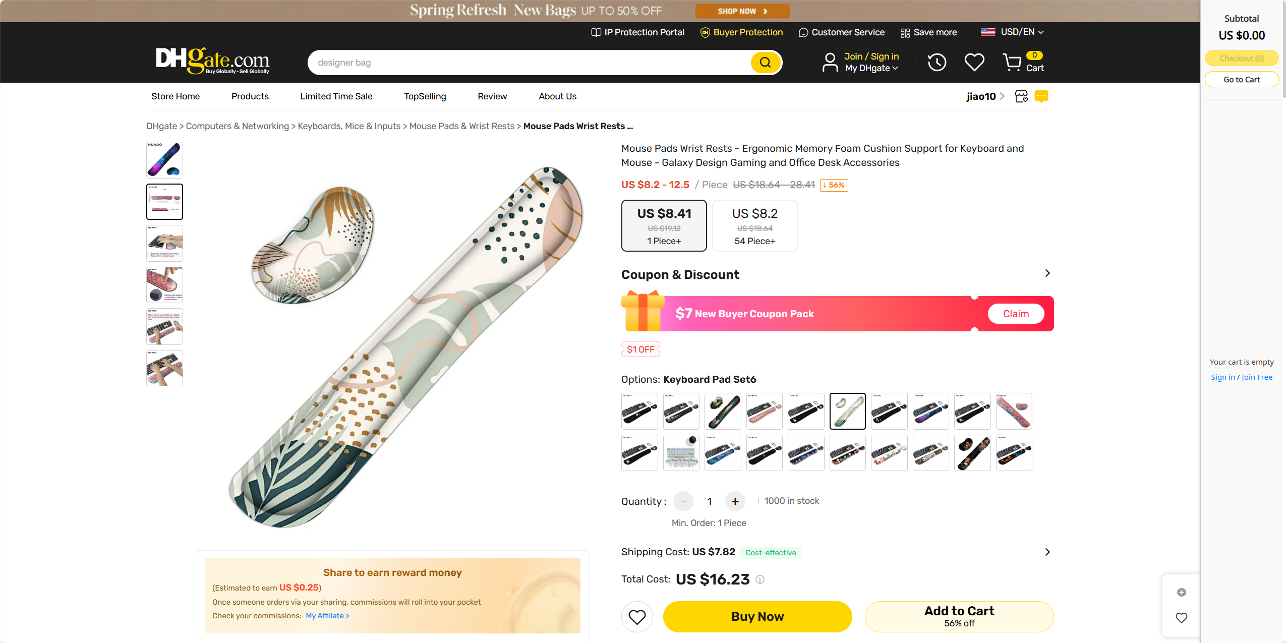Click the store coupon icon beside jiao10
This screenshot has width=1286, height=643.
[1021, 96]
